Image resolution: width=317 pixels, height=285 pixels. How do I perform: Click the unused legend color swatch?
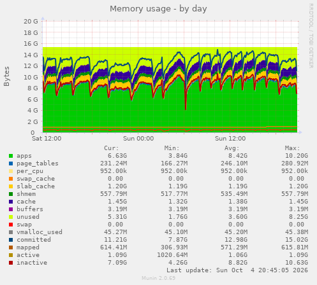pos(11,217)
